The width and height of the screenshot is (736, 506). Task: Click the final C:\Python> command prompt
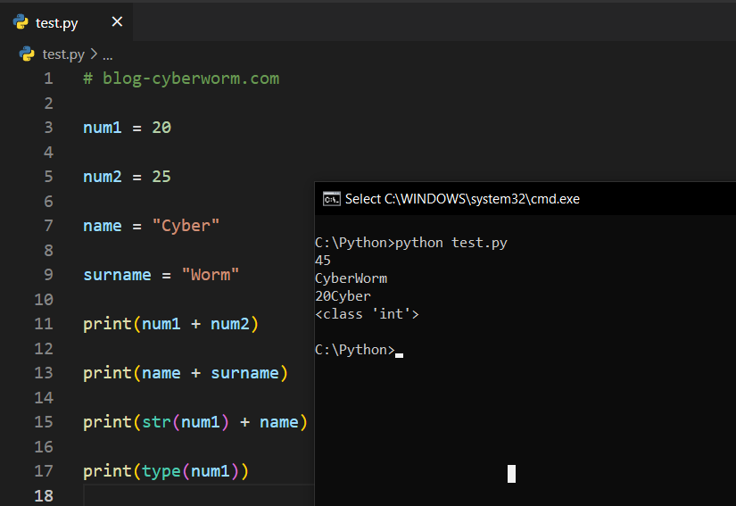tap(354, 350)
